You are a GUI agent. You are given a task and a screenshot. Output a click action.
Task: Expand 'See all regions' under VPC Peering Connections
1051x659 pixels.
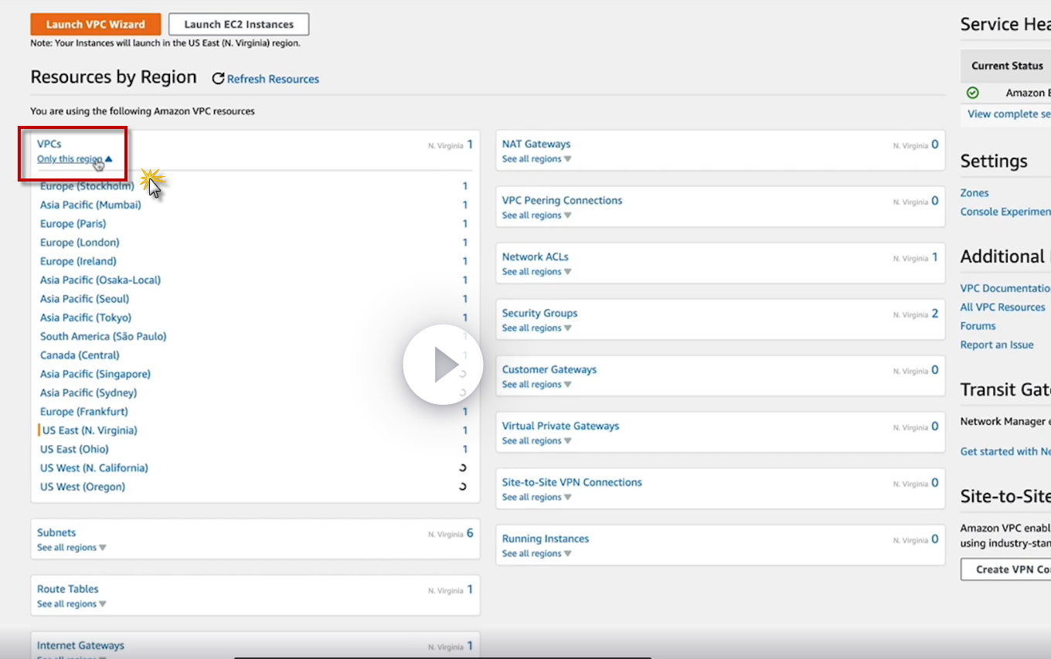pyautogui.click(x=536, y=216)
